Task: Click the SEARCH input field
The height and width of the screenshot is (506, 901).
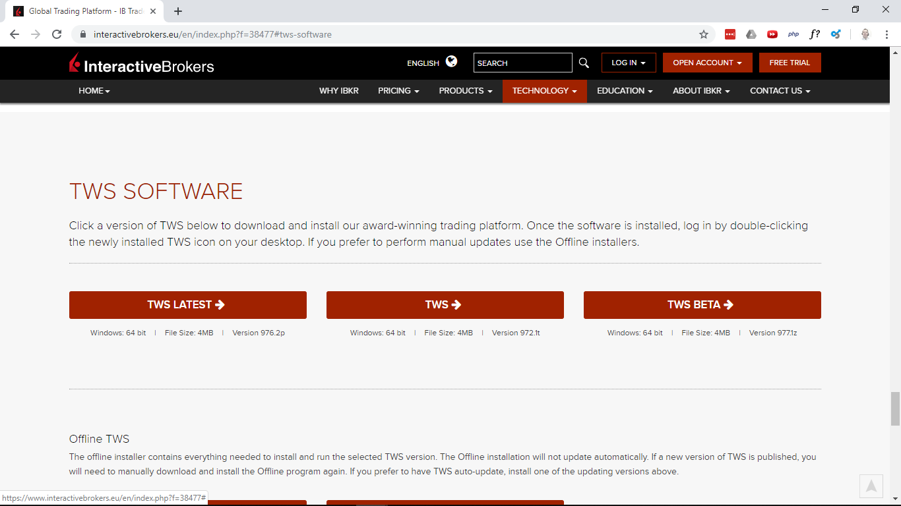Action: 523,63
